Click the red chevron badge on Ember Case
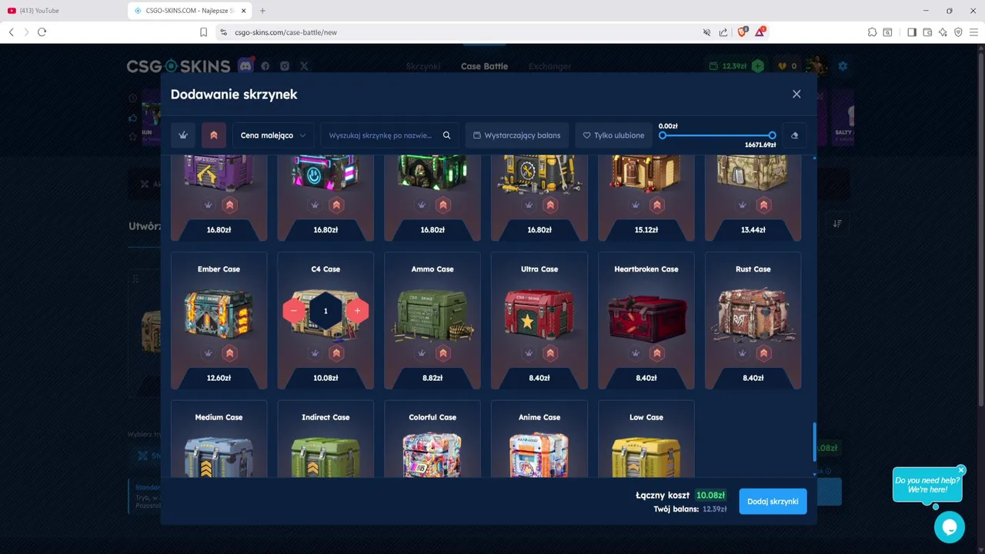 coord(229,353)
